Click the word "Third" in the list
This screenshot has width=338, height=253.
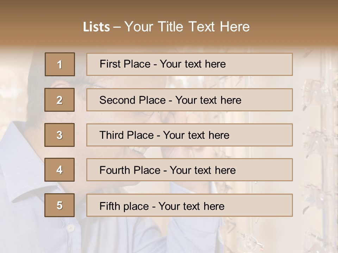tap(112, 135)
